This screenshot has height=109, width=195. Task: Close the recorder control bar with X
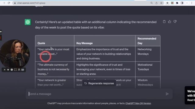pos(5,70)
